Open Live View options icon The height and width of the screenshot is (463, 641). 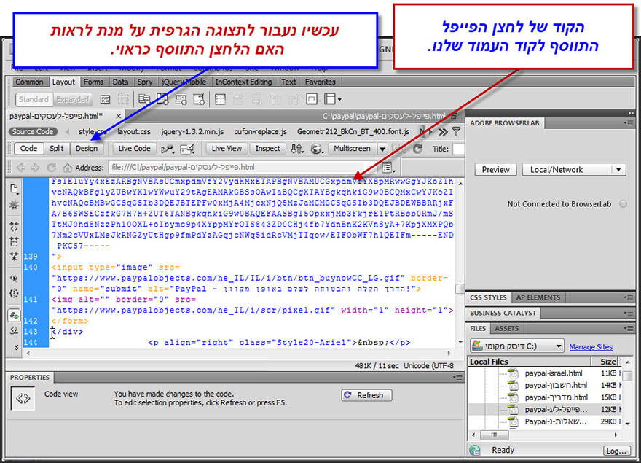[168, 149]
